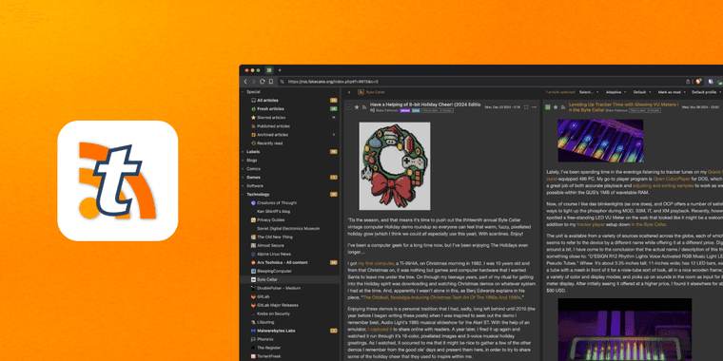Click the Brave shield icon
723x361 pixels.
tap(699, 82)
